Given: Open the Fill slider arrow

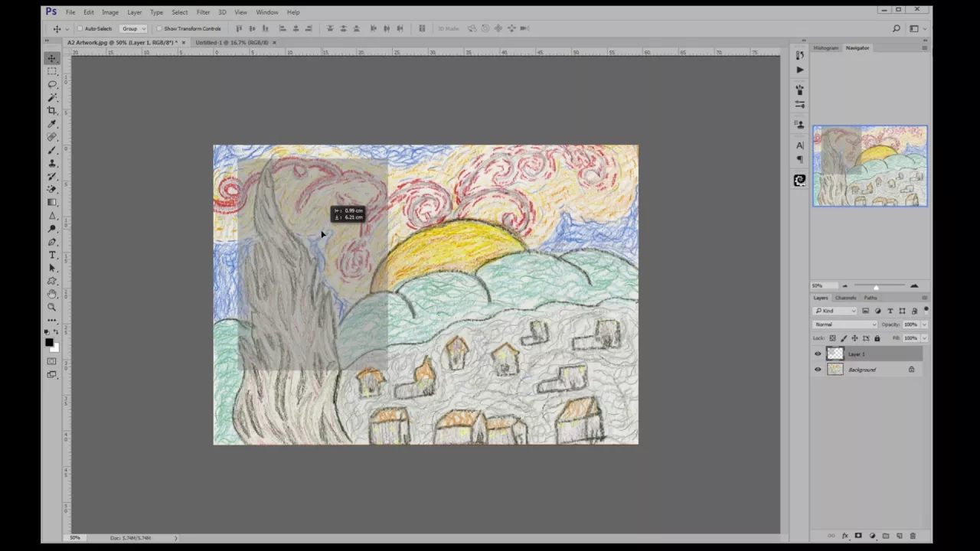Looking at the screenshot, I should click(924, 338).
